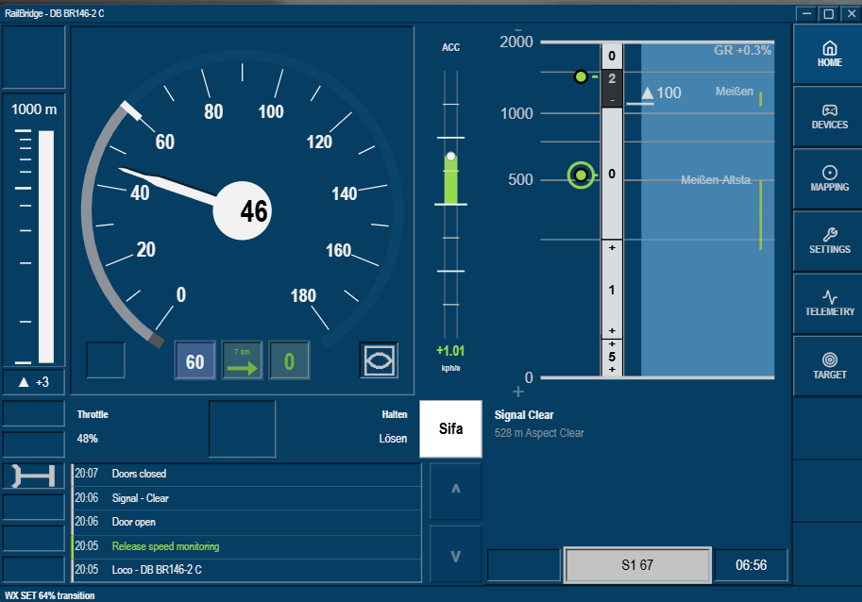Click the ACC acceleration bar white knob

coord(450,157)
